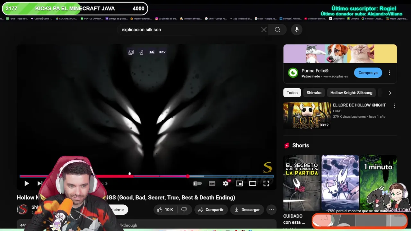The width and height of the screenshot is (411, 231).
Task: Click the enter-arrow icon above the video
Action: coord(141,52)
